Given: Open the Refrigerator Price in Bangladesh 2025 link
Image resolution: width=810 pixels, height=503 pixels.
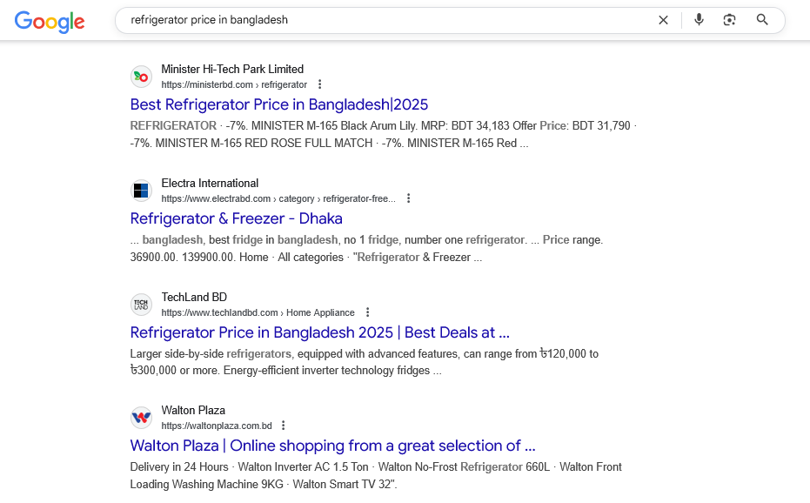Looking at the screenshot, I should (x=319, y=332).
